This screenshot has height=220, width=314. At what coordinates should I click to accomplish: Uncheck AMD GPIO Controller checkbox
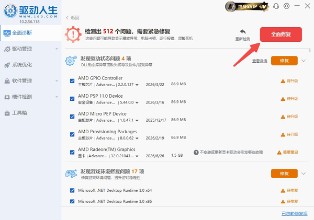tap(72, 81)
